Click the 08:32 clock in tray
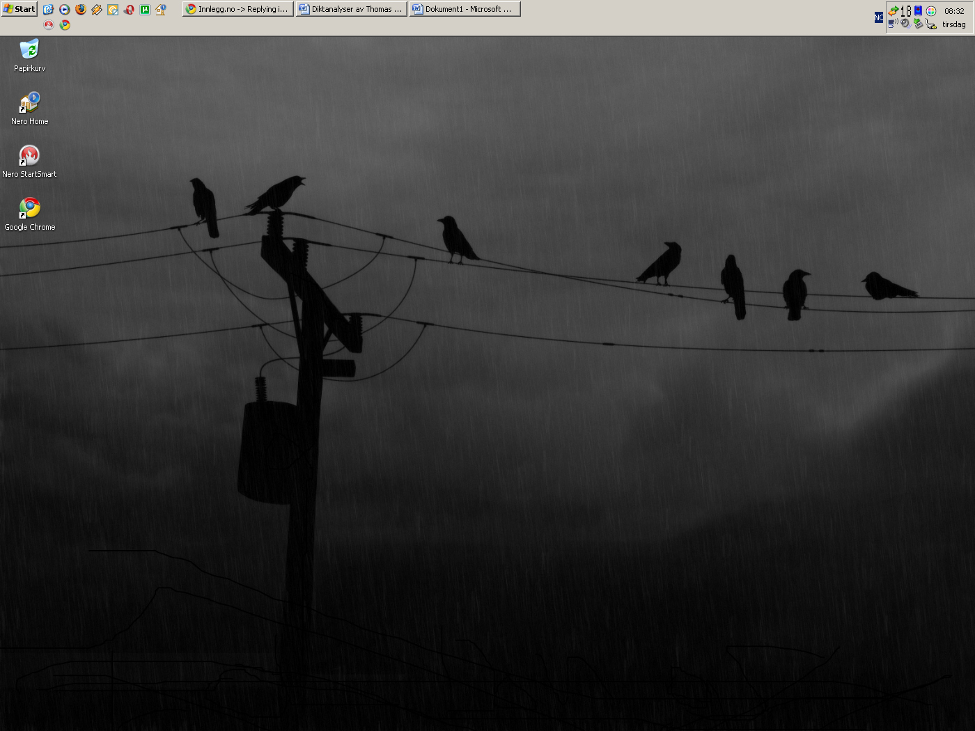 pos(954,11)
